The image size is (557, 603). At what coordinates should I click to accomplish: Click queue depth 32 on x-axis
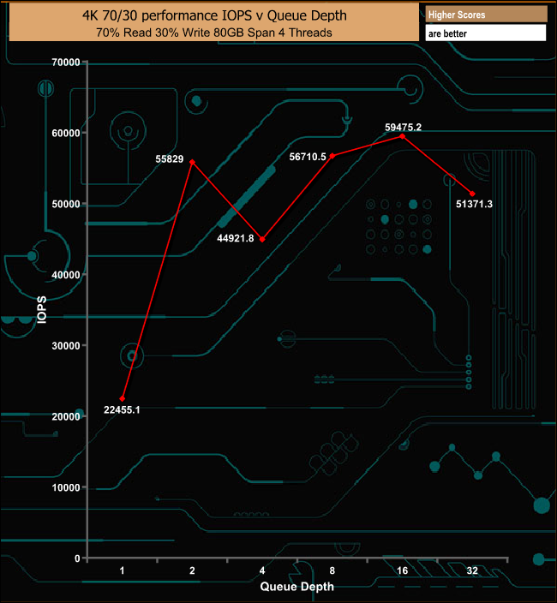[x=472, y=570]
